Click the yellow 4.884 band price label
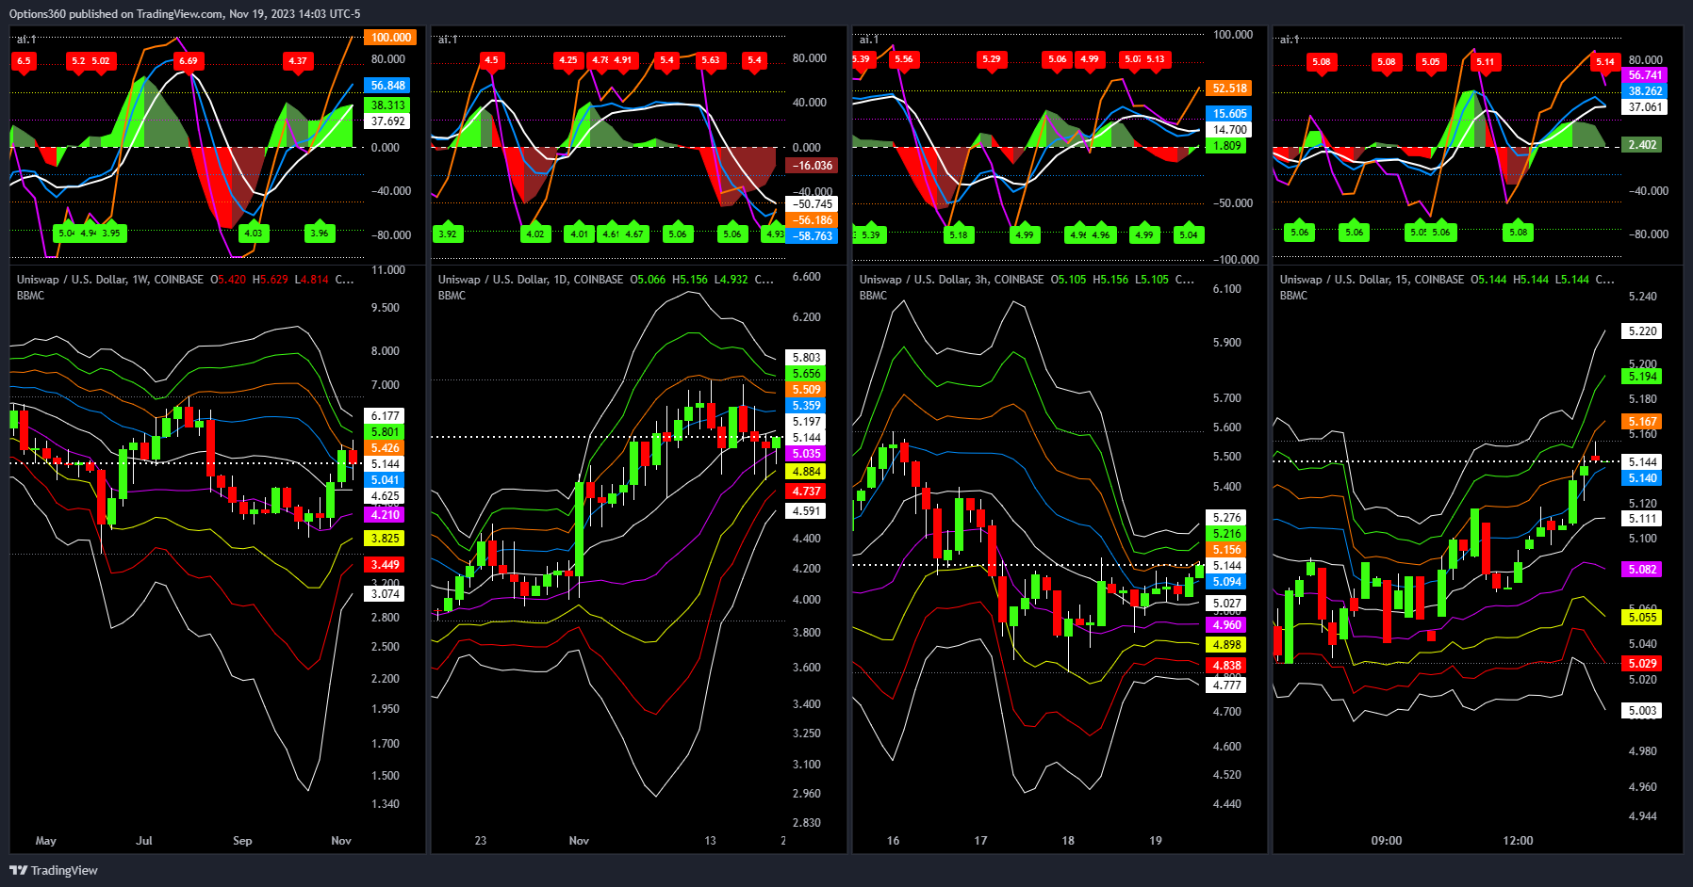This screenshot has width=1693, height=887. (x=806, y=472)
